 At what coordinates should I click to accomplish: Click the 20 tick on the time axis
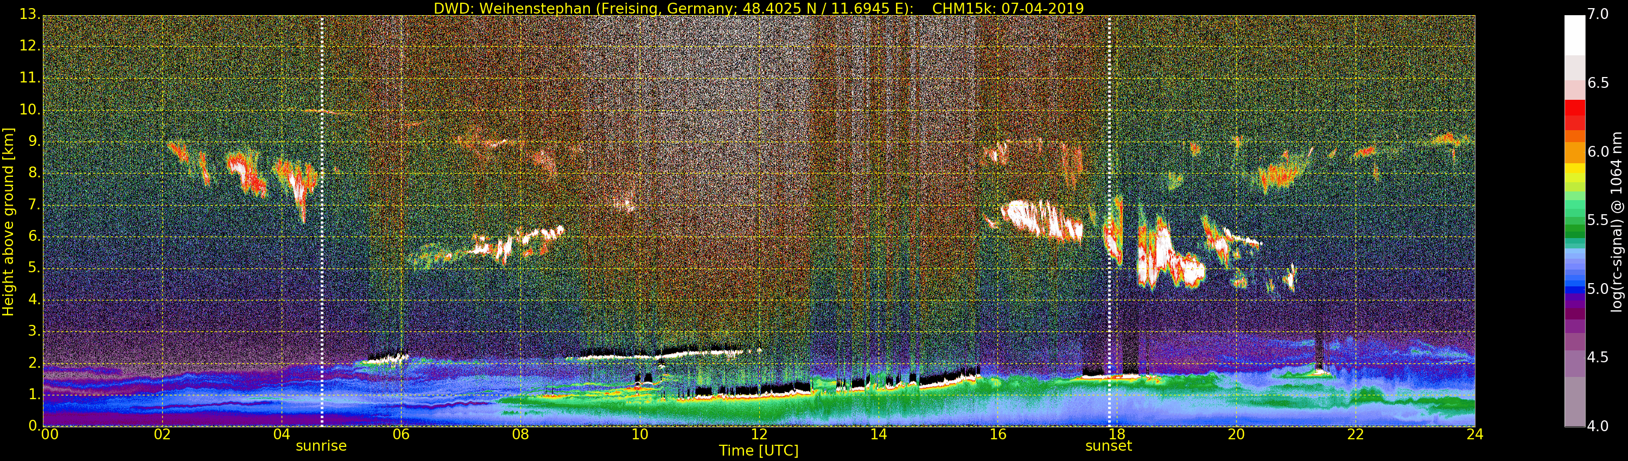pos(1236,434)
